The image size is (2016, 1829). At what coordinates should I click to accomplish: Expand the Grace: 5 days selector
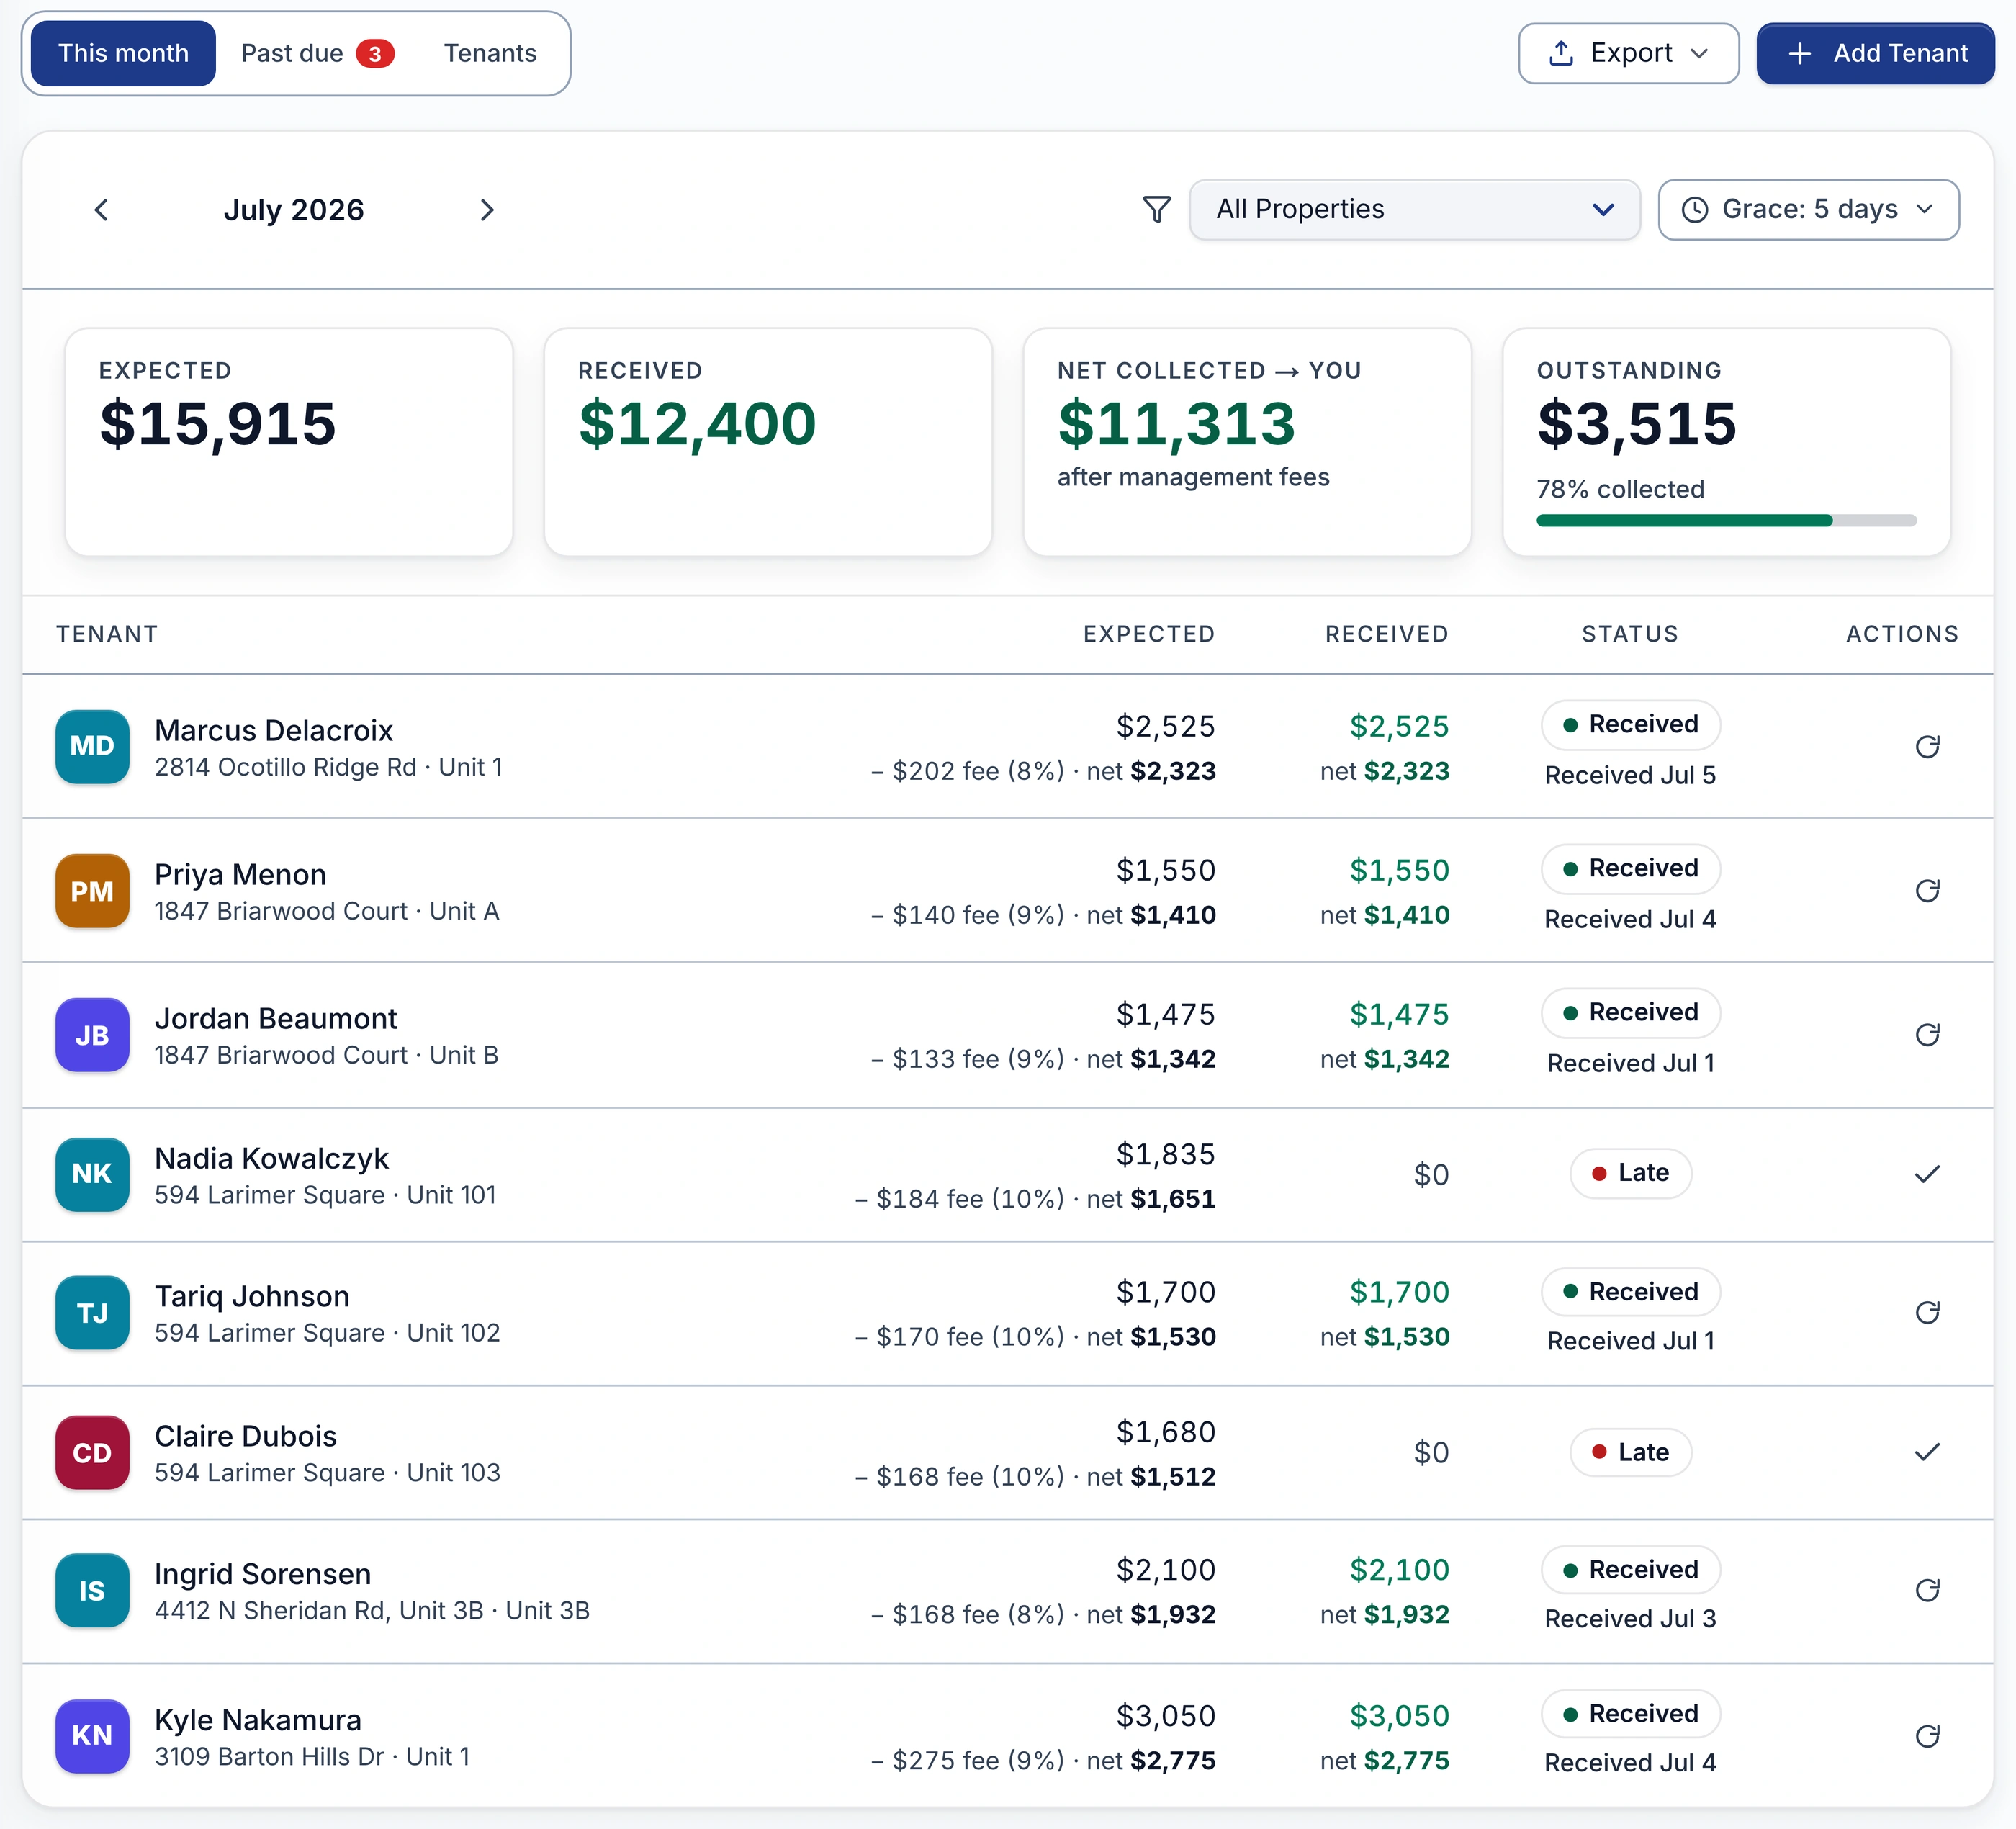pyautogui.click(x=1808, y=209)
